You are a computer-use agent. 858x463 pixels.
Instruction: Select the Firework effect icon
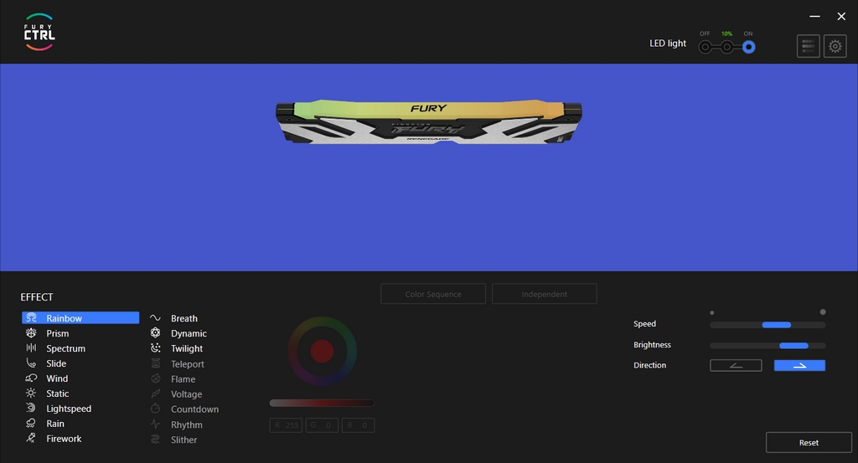[x=31, y=438]
